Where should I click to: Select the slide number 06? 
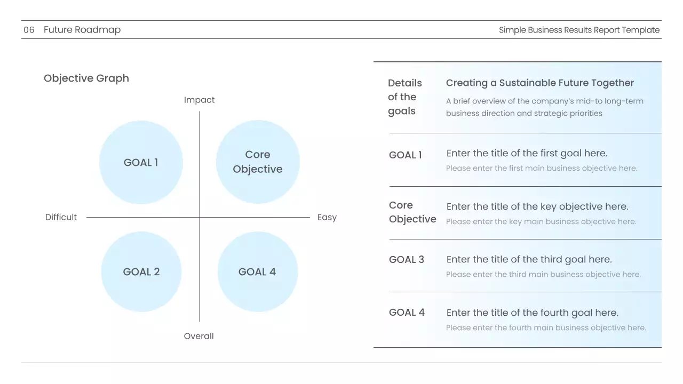tap(29, 30)
